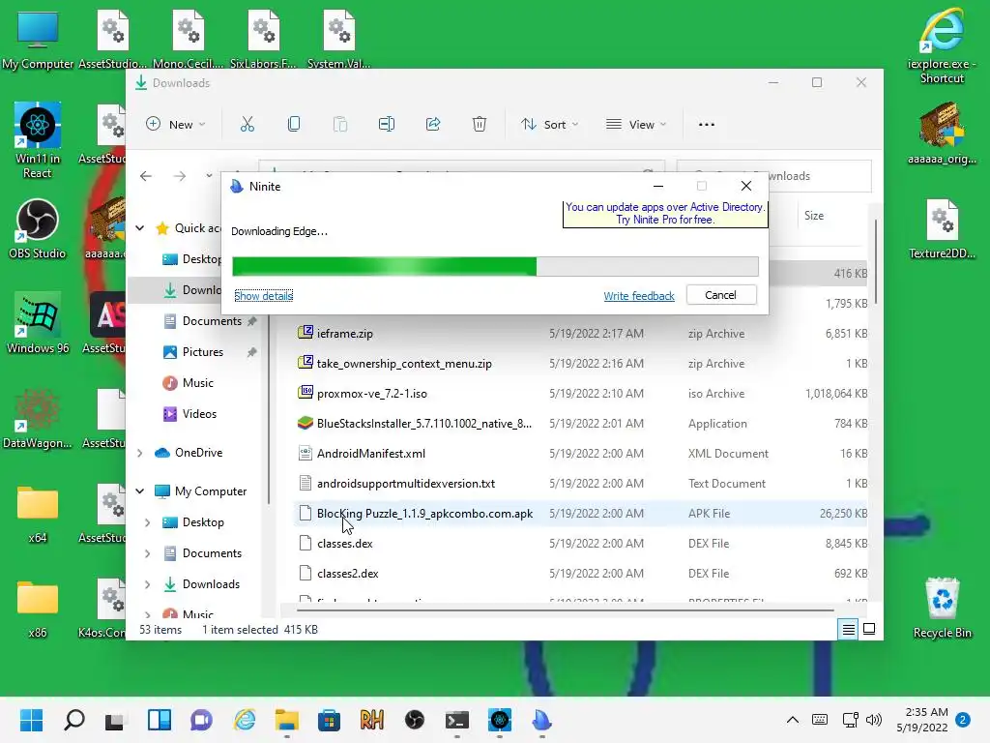990x743 pixels.
Task: Open the Start menu on the taskbar
Action: click(32, 720)
